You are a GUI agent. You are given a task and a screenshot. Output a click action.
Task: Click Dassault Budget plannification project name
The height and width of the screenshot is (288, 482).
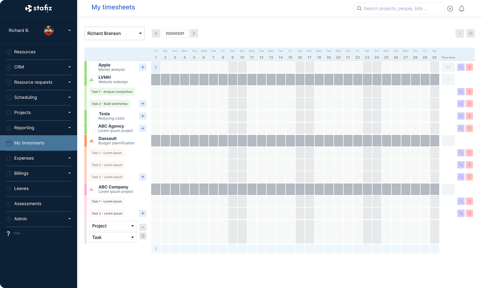pos(116,141)
